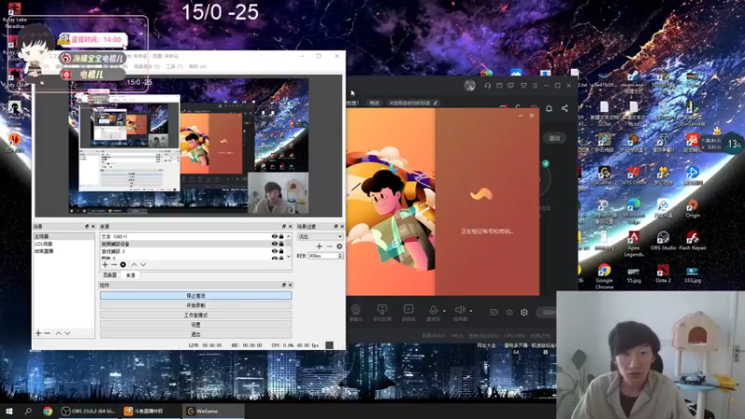Toggle visibility of 文本 (GDI+) source
Screen dimensions: 745x419
pyautogui.click(x=274, y=237)
